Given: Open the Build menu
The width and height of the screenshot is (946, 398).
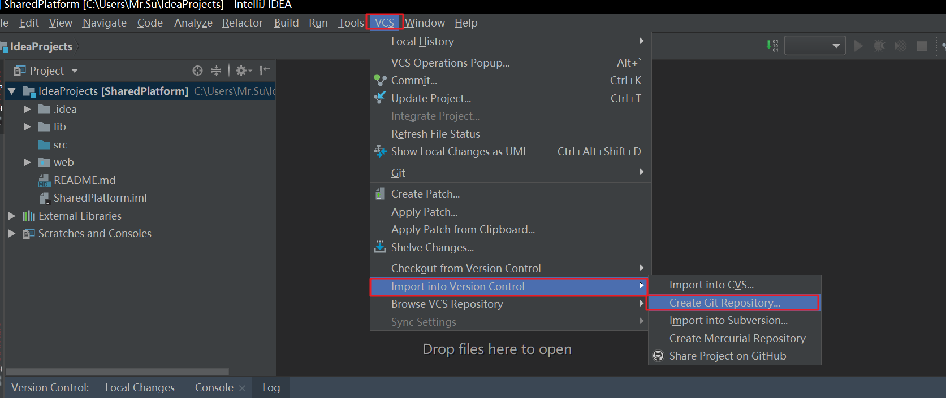Looking at the screenshot, I should [x=286, y=23].
